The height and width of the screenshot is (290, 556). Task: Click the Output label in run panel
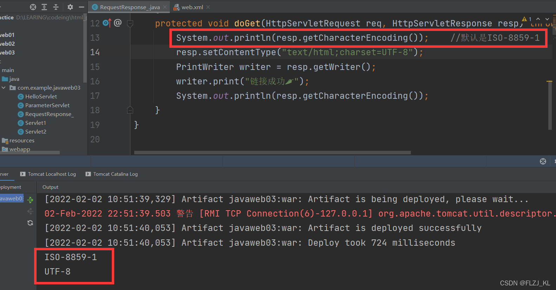(50, 187)
